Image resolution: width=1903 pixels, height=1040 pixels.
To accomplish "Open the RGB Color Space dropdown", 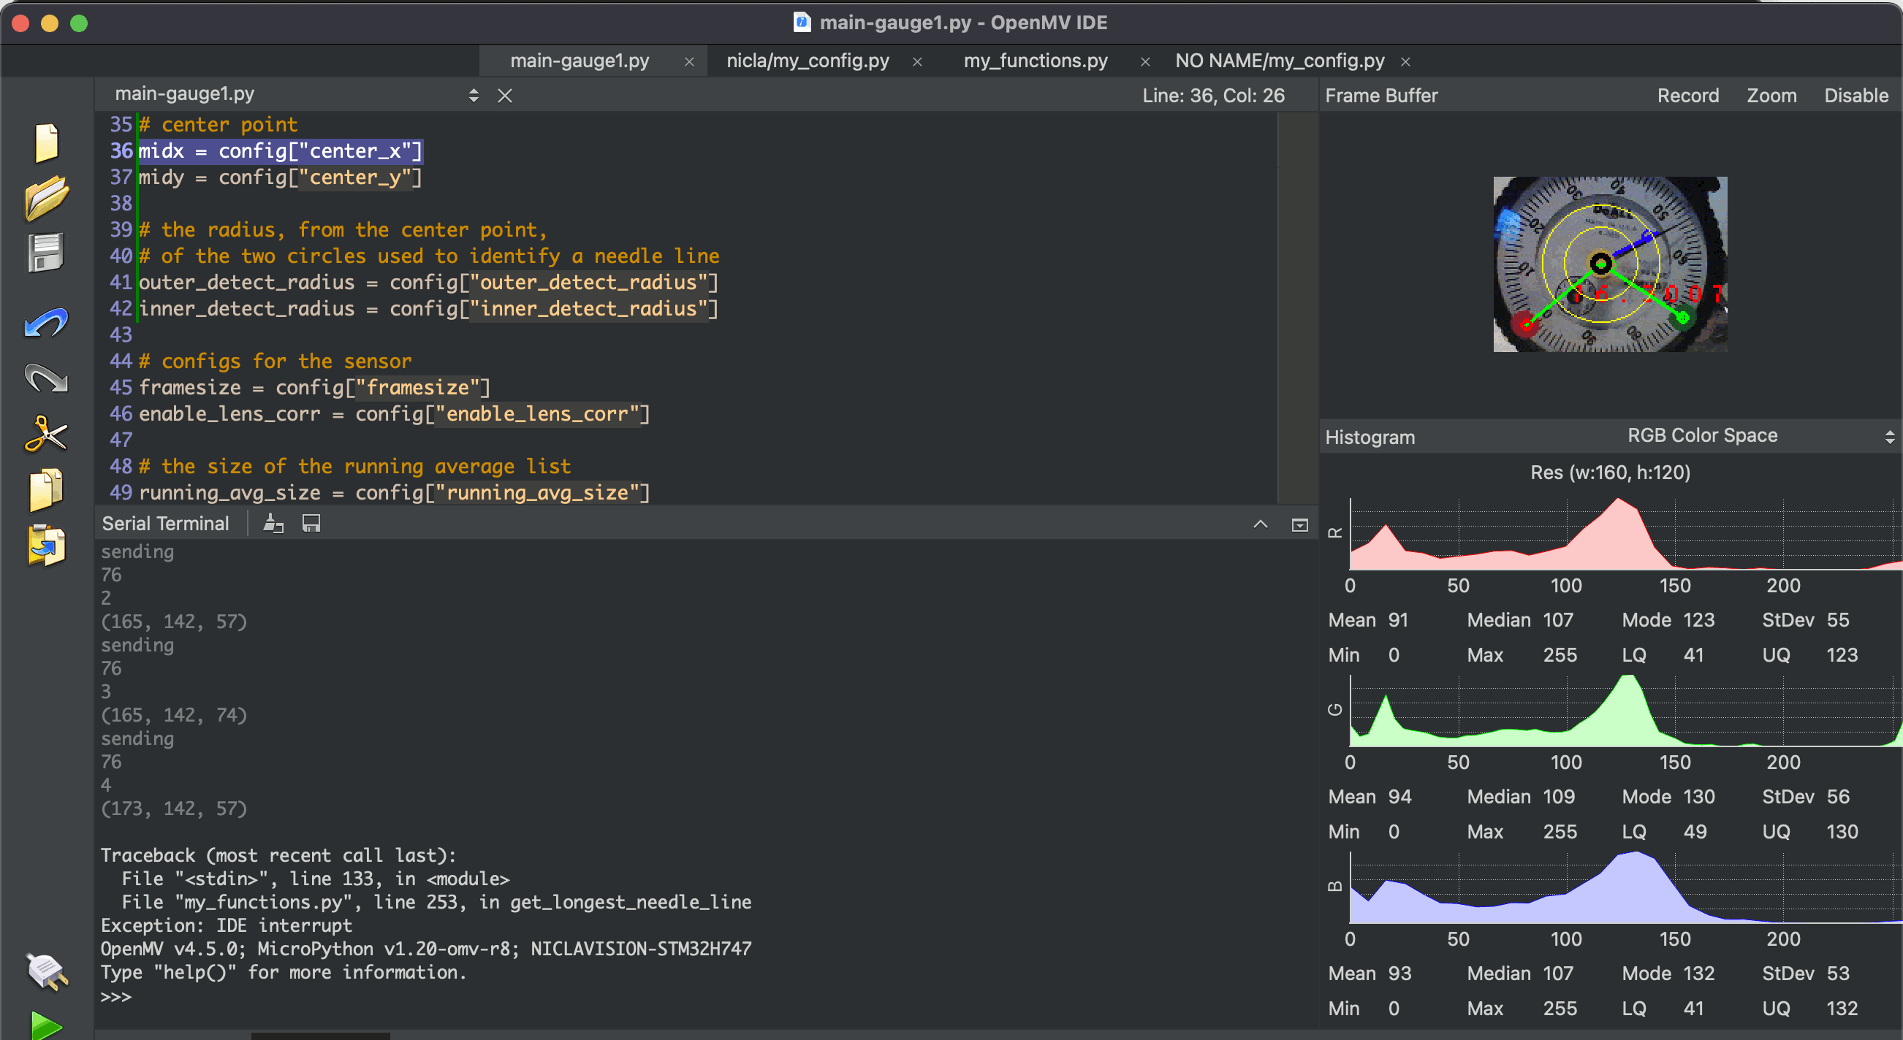I will click(x=1760, y=435).
